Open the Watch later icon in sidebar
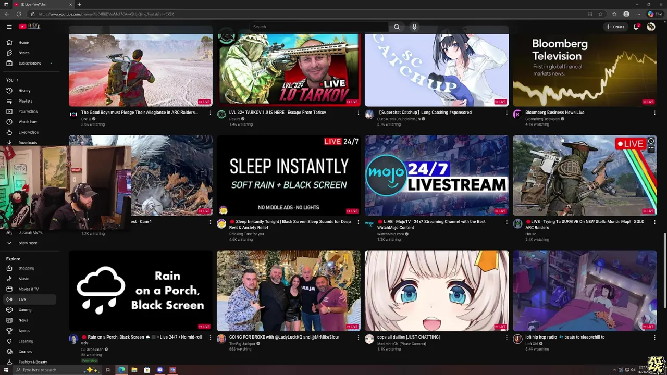The image size is (667, 375). click(x=9, y=122)
